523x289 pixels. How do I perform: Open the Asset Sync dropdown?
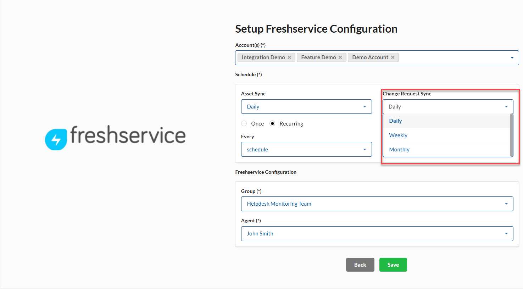pyautogui.click(x=306, y=107)
